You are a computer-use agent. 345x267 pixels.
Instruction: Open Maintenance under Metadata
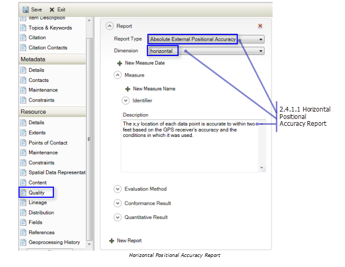pyautogui.click(x=43, y=90)
